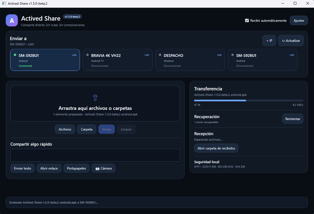Image resolution: width=314 pixels, height=214 pixels.
Task: Click the app icon in the title bar
Action: pyautogui.click(x=4, y=3)
